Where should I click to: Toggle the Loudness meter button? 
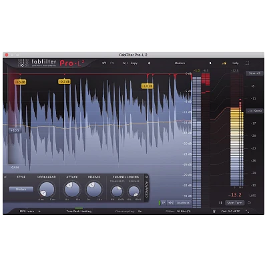click(183, 203)
